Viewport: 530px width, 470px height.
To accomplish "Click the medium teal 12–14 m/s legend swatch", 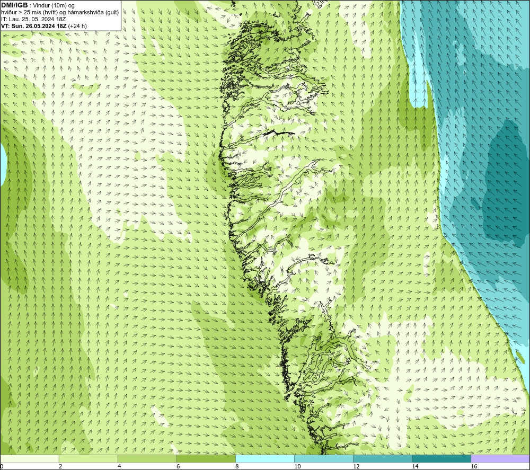I will (x=383, y=458).
